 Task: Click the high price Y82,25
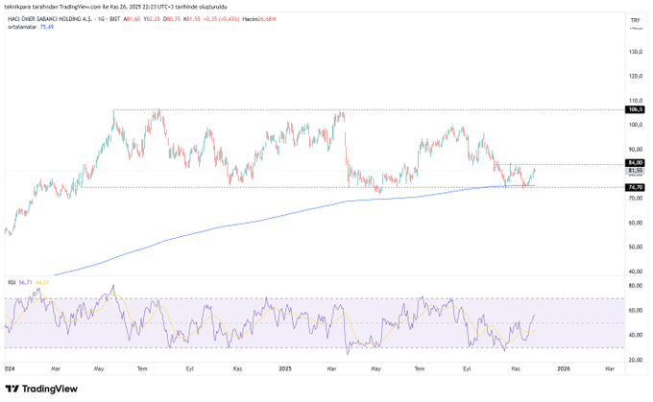[152, 19]
